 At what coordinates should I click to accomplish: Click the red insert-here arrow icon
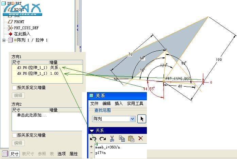[x=10, y=34]
